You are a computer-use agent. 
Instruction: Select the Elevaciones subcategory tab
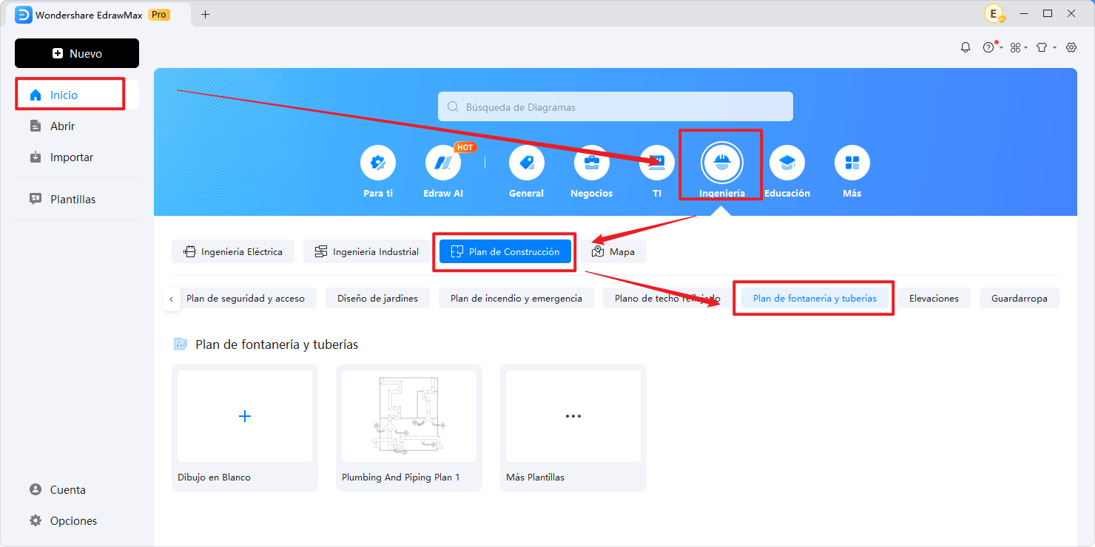934,299
